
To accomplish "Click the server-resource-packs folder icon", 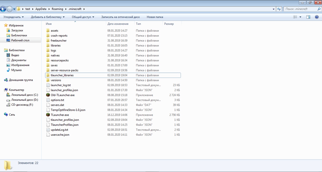I will click(x=48, y=70).
